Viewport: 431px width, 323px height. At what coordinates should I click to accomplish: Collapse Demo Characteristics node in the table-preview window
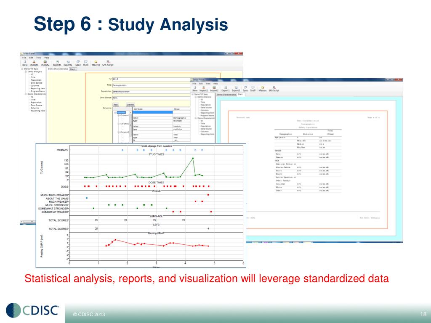tap(196, 118)
